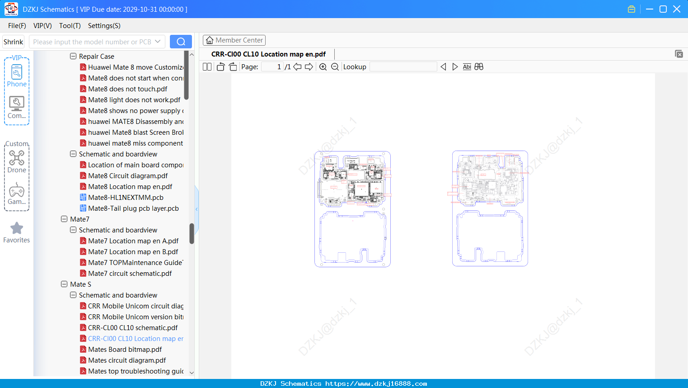Open the Drone category

pyautogui.click(x=17, y=162)
